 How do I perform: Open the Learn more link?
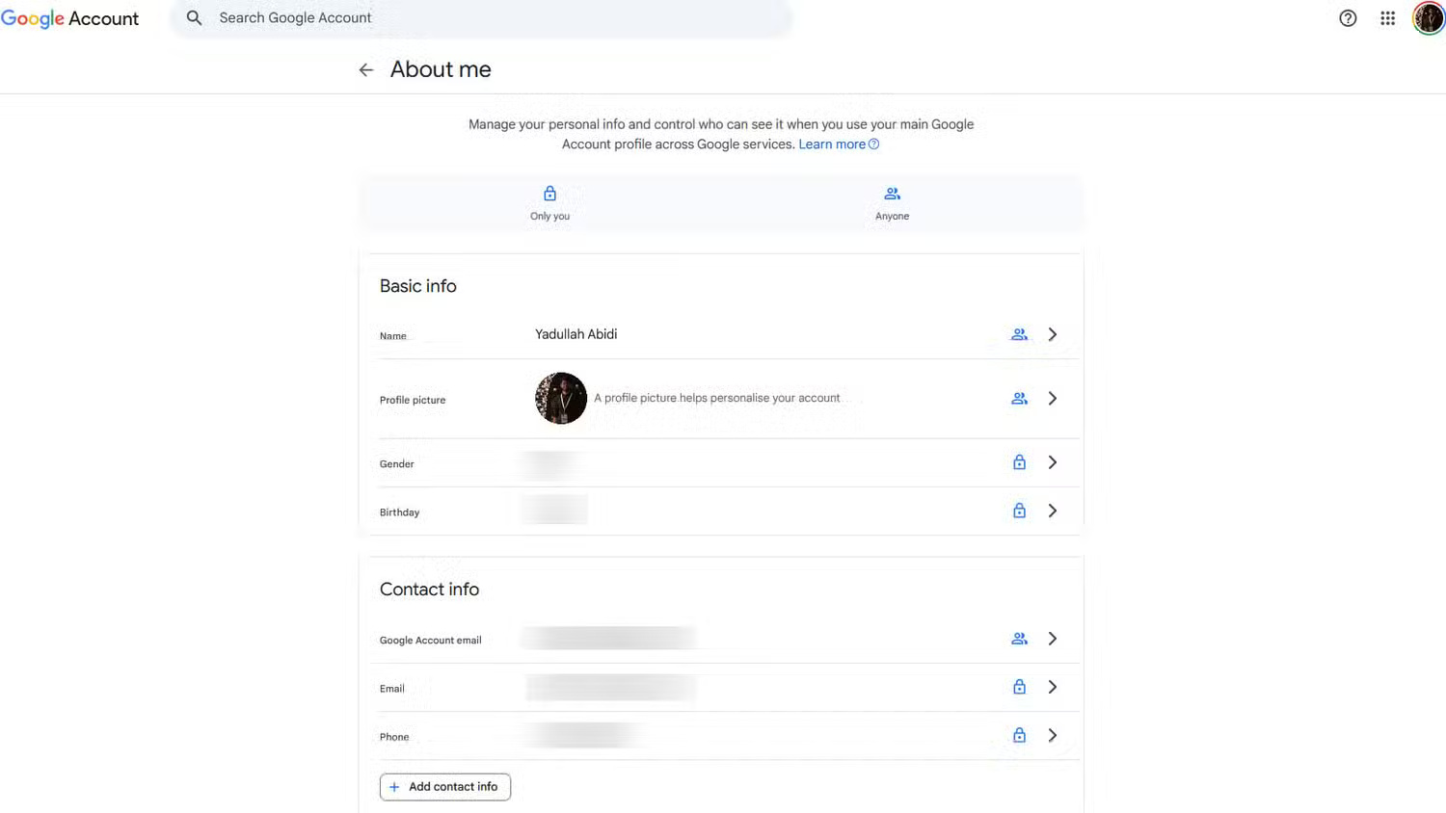pyautogui.click(x=832, y=144)
